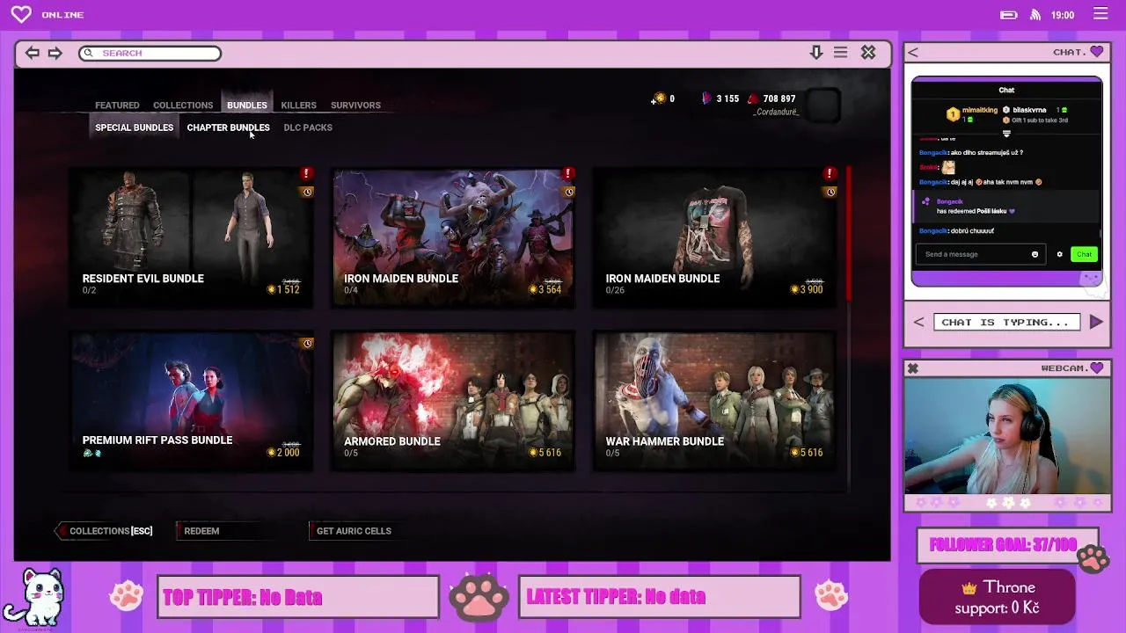1126x633 pixels.
Task: Open the Resident Evil Bundle card
Action: 191,236
